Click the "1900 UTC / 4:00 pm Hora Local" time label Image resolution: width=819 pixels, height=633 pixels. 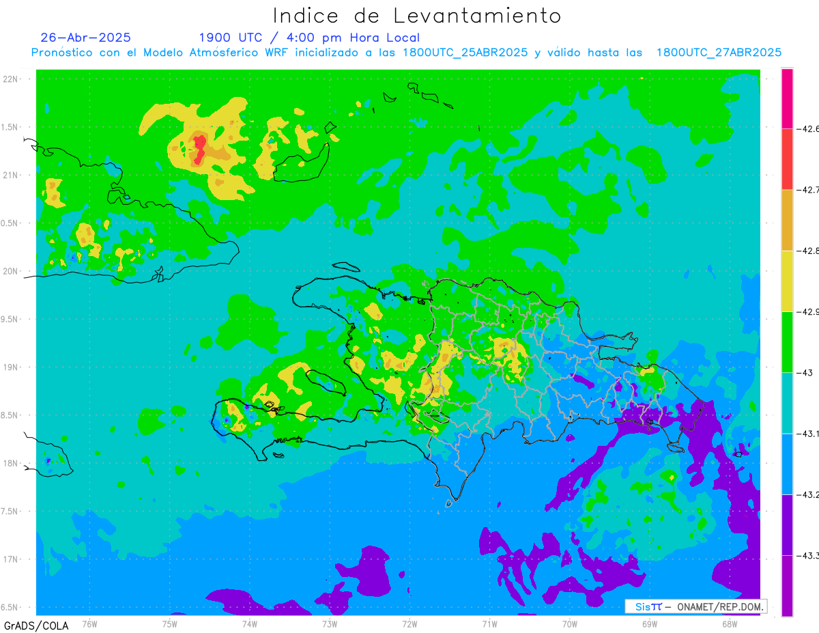point(309,38)
